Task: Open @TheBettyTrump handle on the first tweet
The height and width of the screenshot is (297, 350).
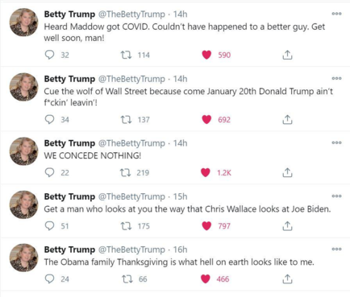Action: (131, 14)
